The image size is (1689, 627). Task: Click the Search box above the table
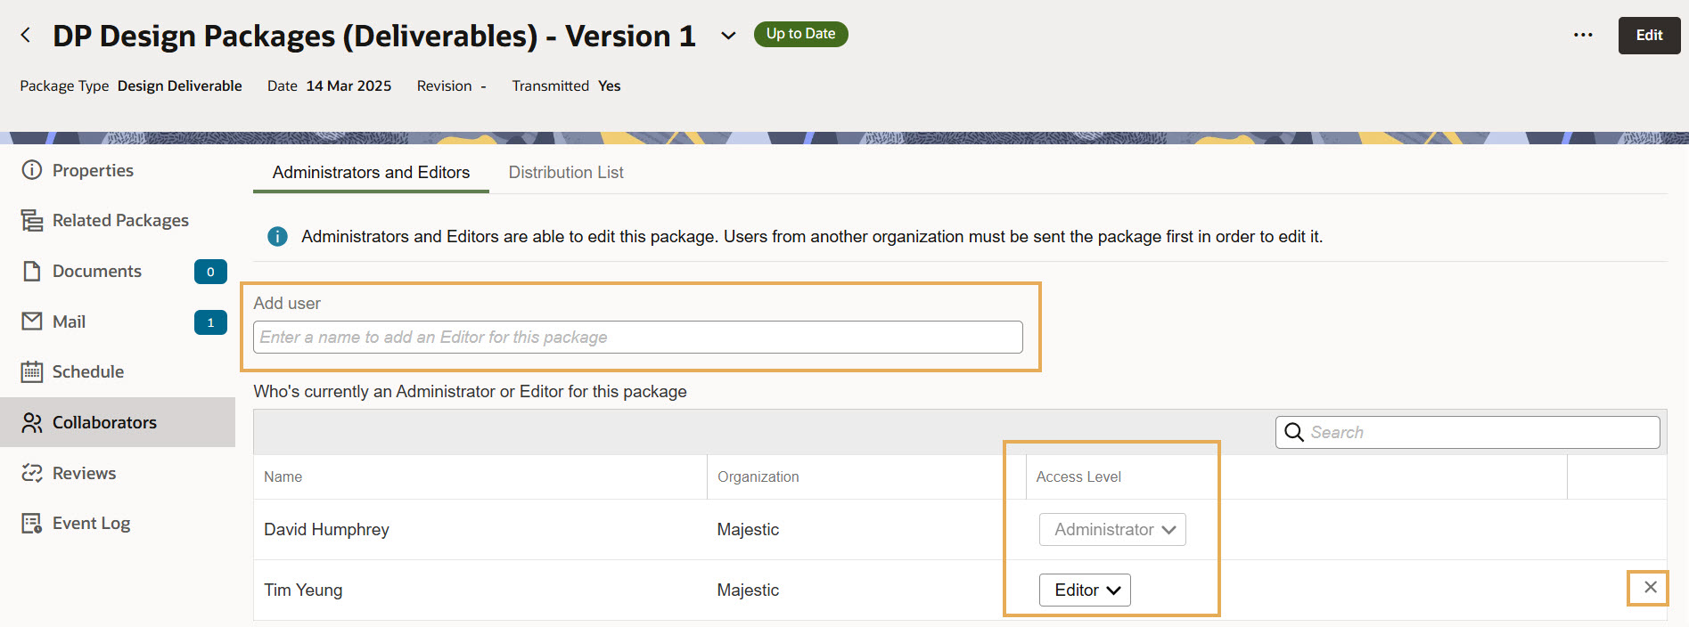click(x=1480, y=432)
